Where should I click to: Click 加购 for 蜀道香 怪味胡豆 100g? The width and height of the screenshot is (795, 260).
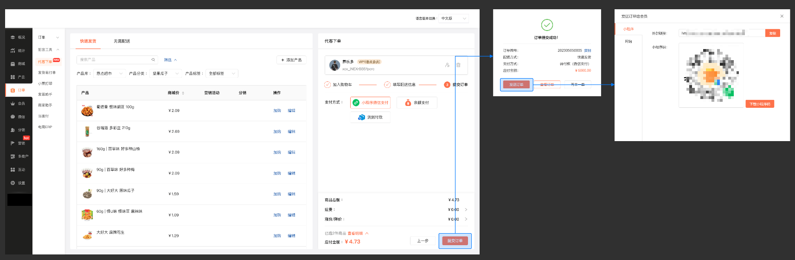277,111
